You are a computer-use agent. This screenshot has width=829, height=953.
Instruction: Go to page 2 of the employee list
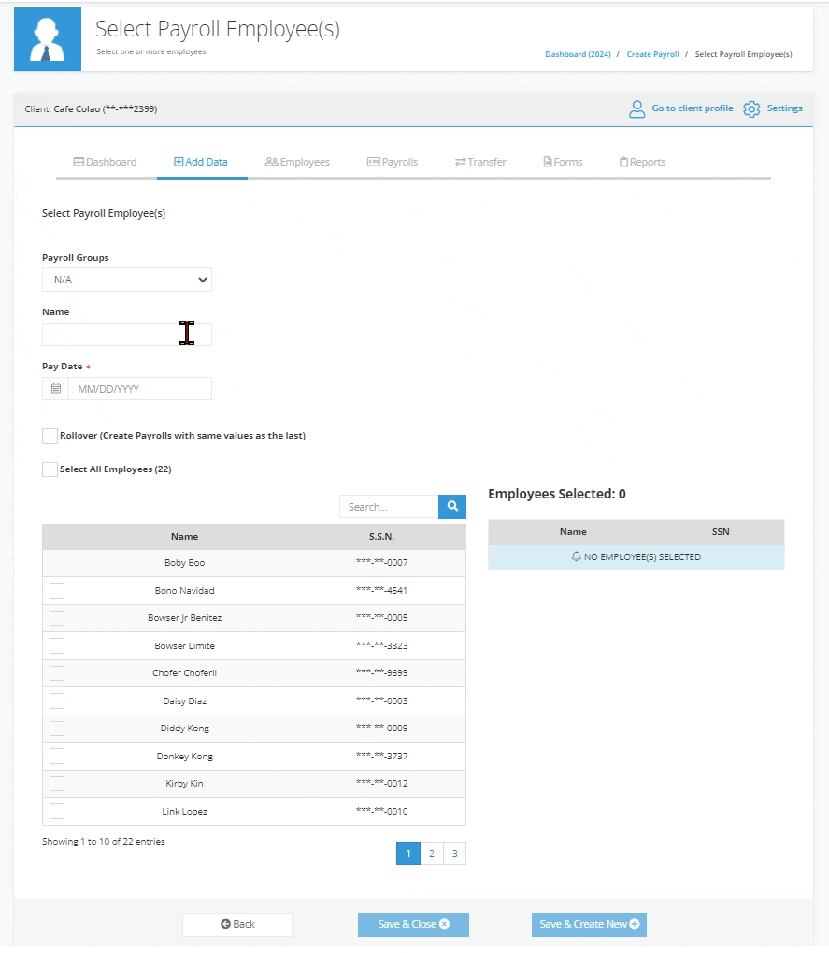(431, 853)
